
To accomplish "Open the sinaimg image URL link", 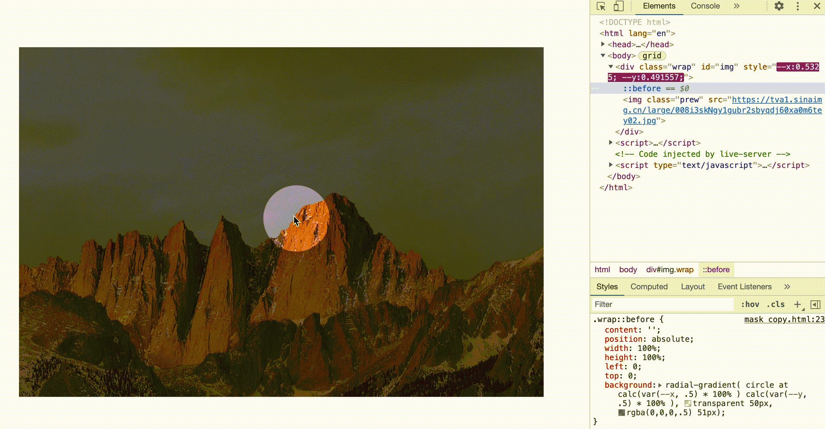I will coord(722,110).
